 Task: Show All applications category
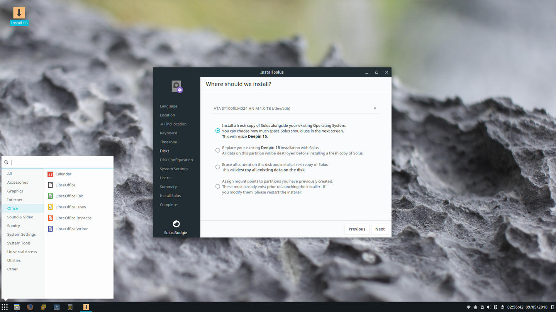tap(23, 174)
